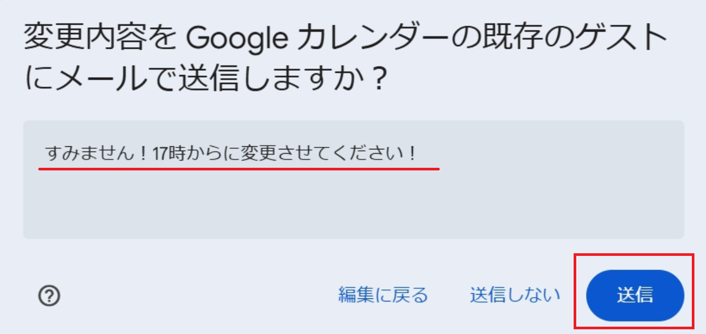Confirm with the 送信 button
This screenshot has width=706, height=334.
[635, 295]
